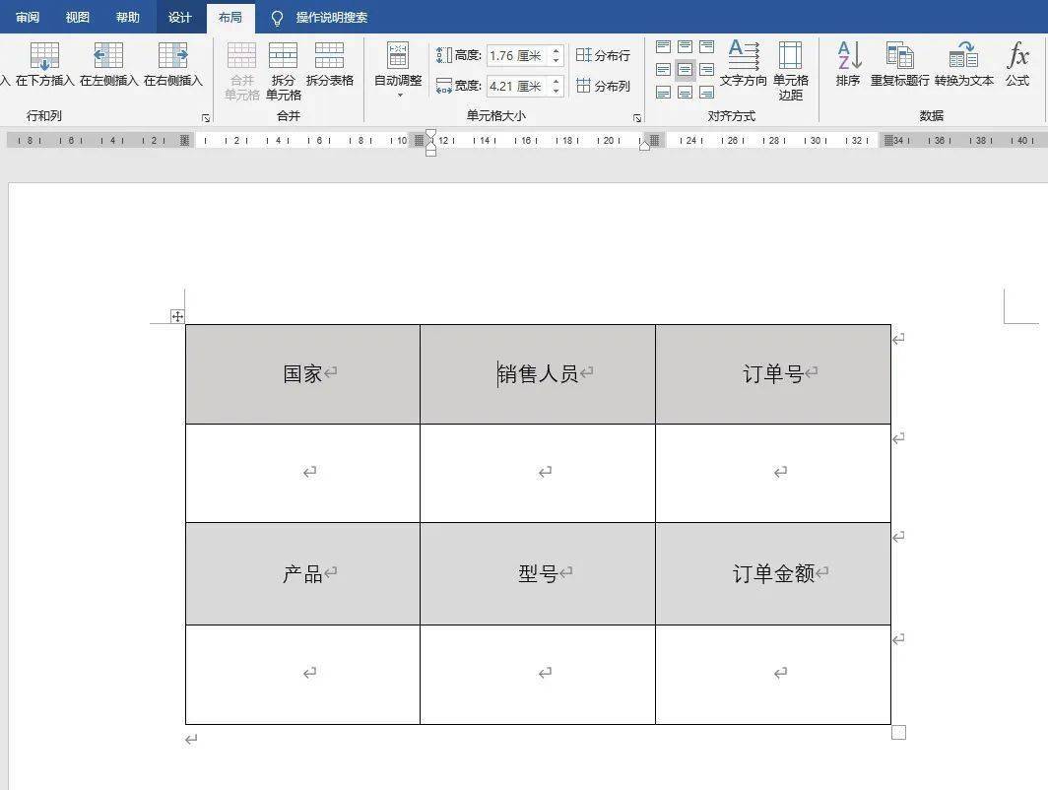Align cell text top center

click(x=686, y=46)
